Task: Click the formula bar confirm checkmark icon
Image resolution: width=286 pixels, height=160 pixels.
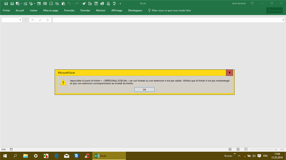Action: (x=40, y=20)
